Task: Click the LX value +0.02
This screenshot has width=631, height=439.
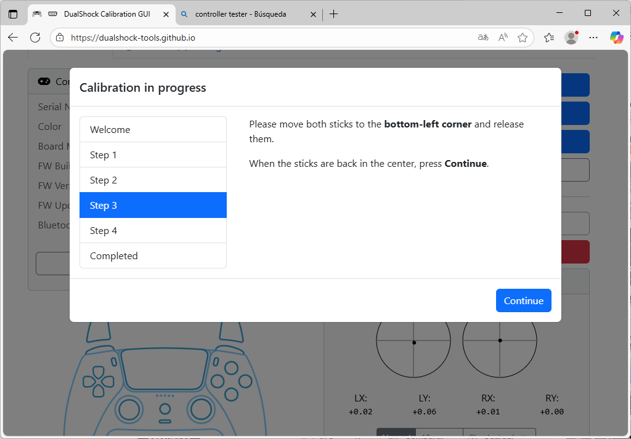Action: (x=360, y=412)
